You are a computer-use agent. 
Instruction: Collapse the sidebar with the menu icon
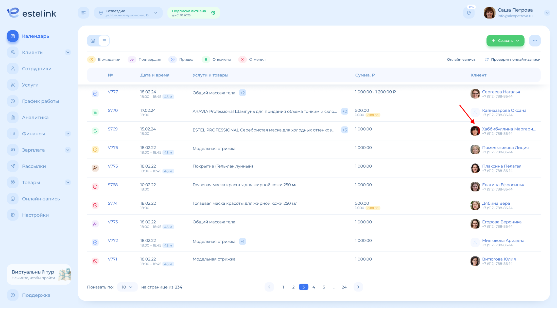click(x=83, y=13)
